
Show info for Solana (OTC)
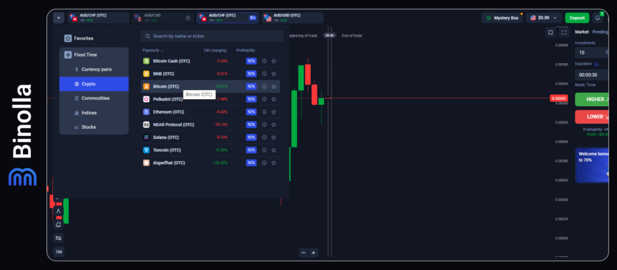coord(265,137)
